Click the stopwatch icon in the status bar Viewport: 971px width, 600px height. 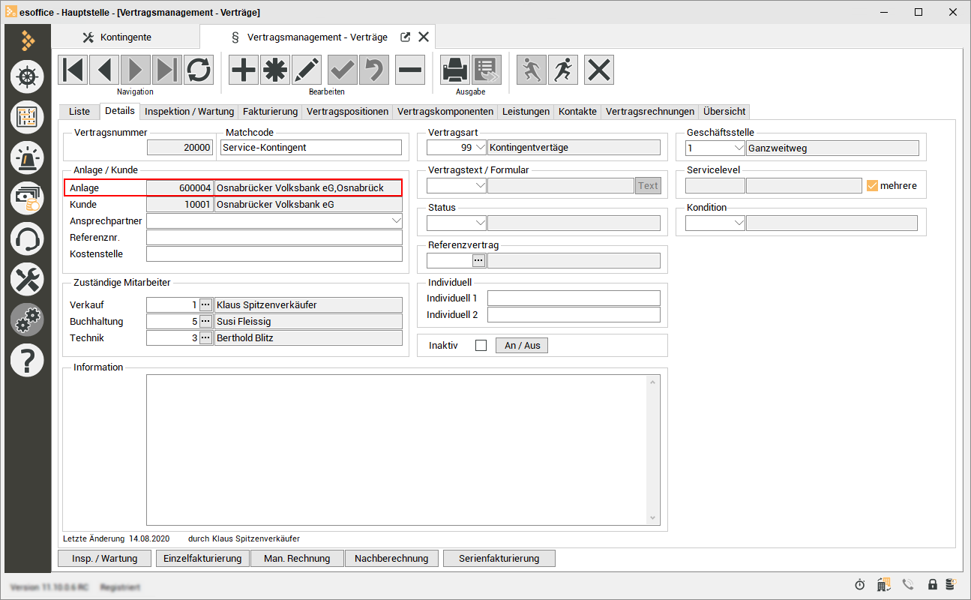(860, 584)
